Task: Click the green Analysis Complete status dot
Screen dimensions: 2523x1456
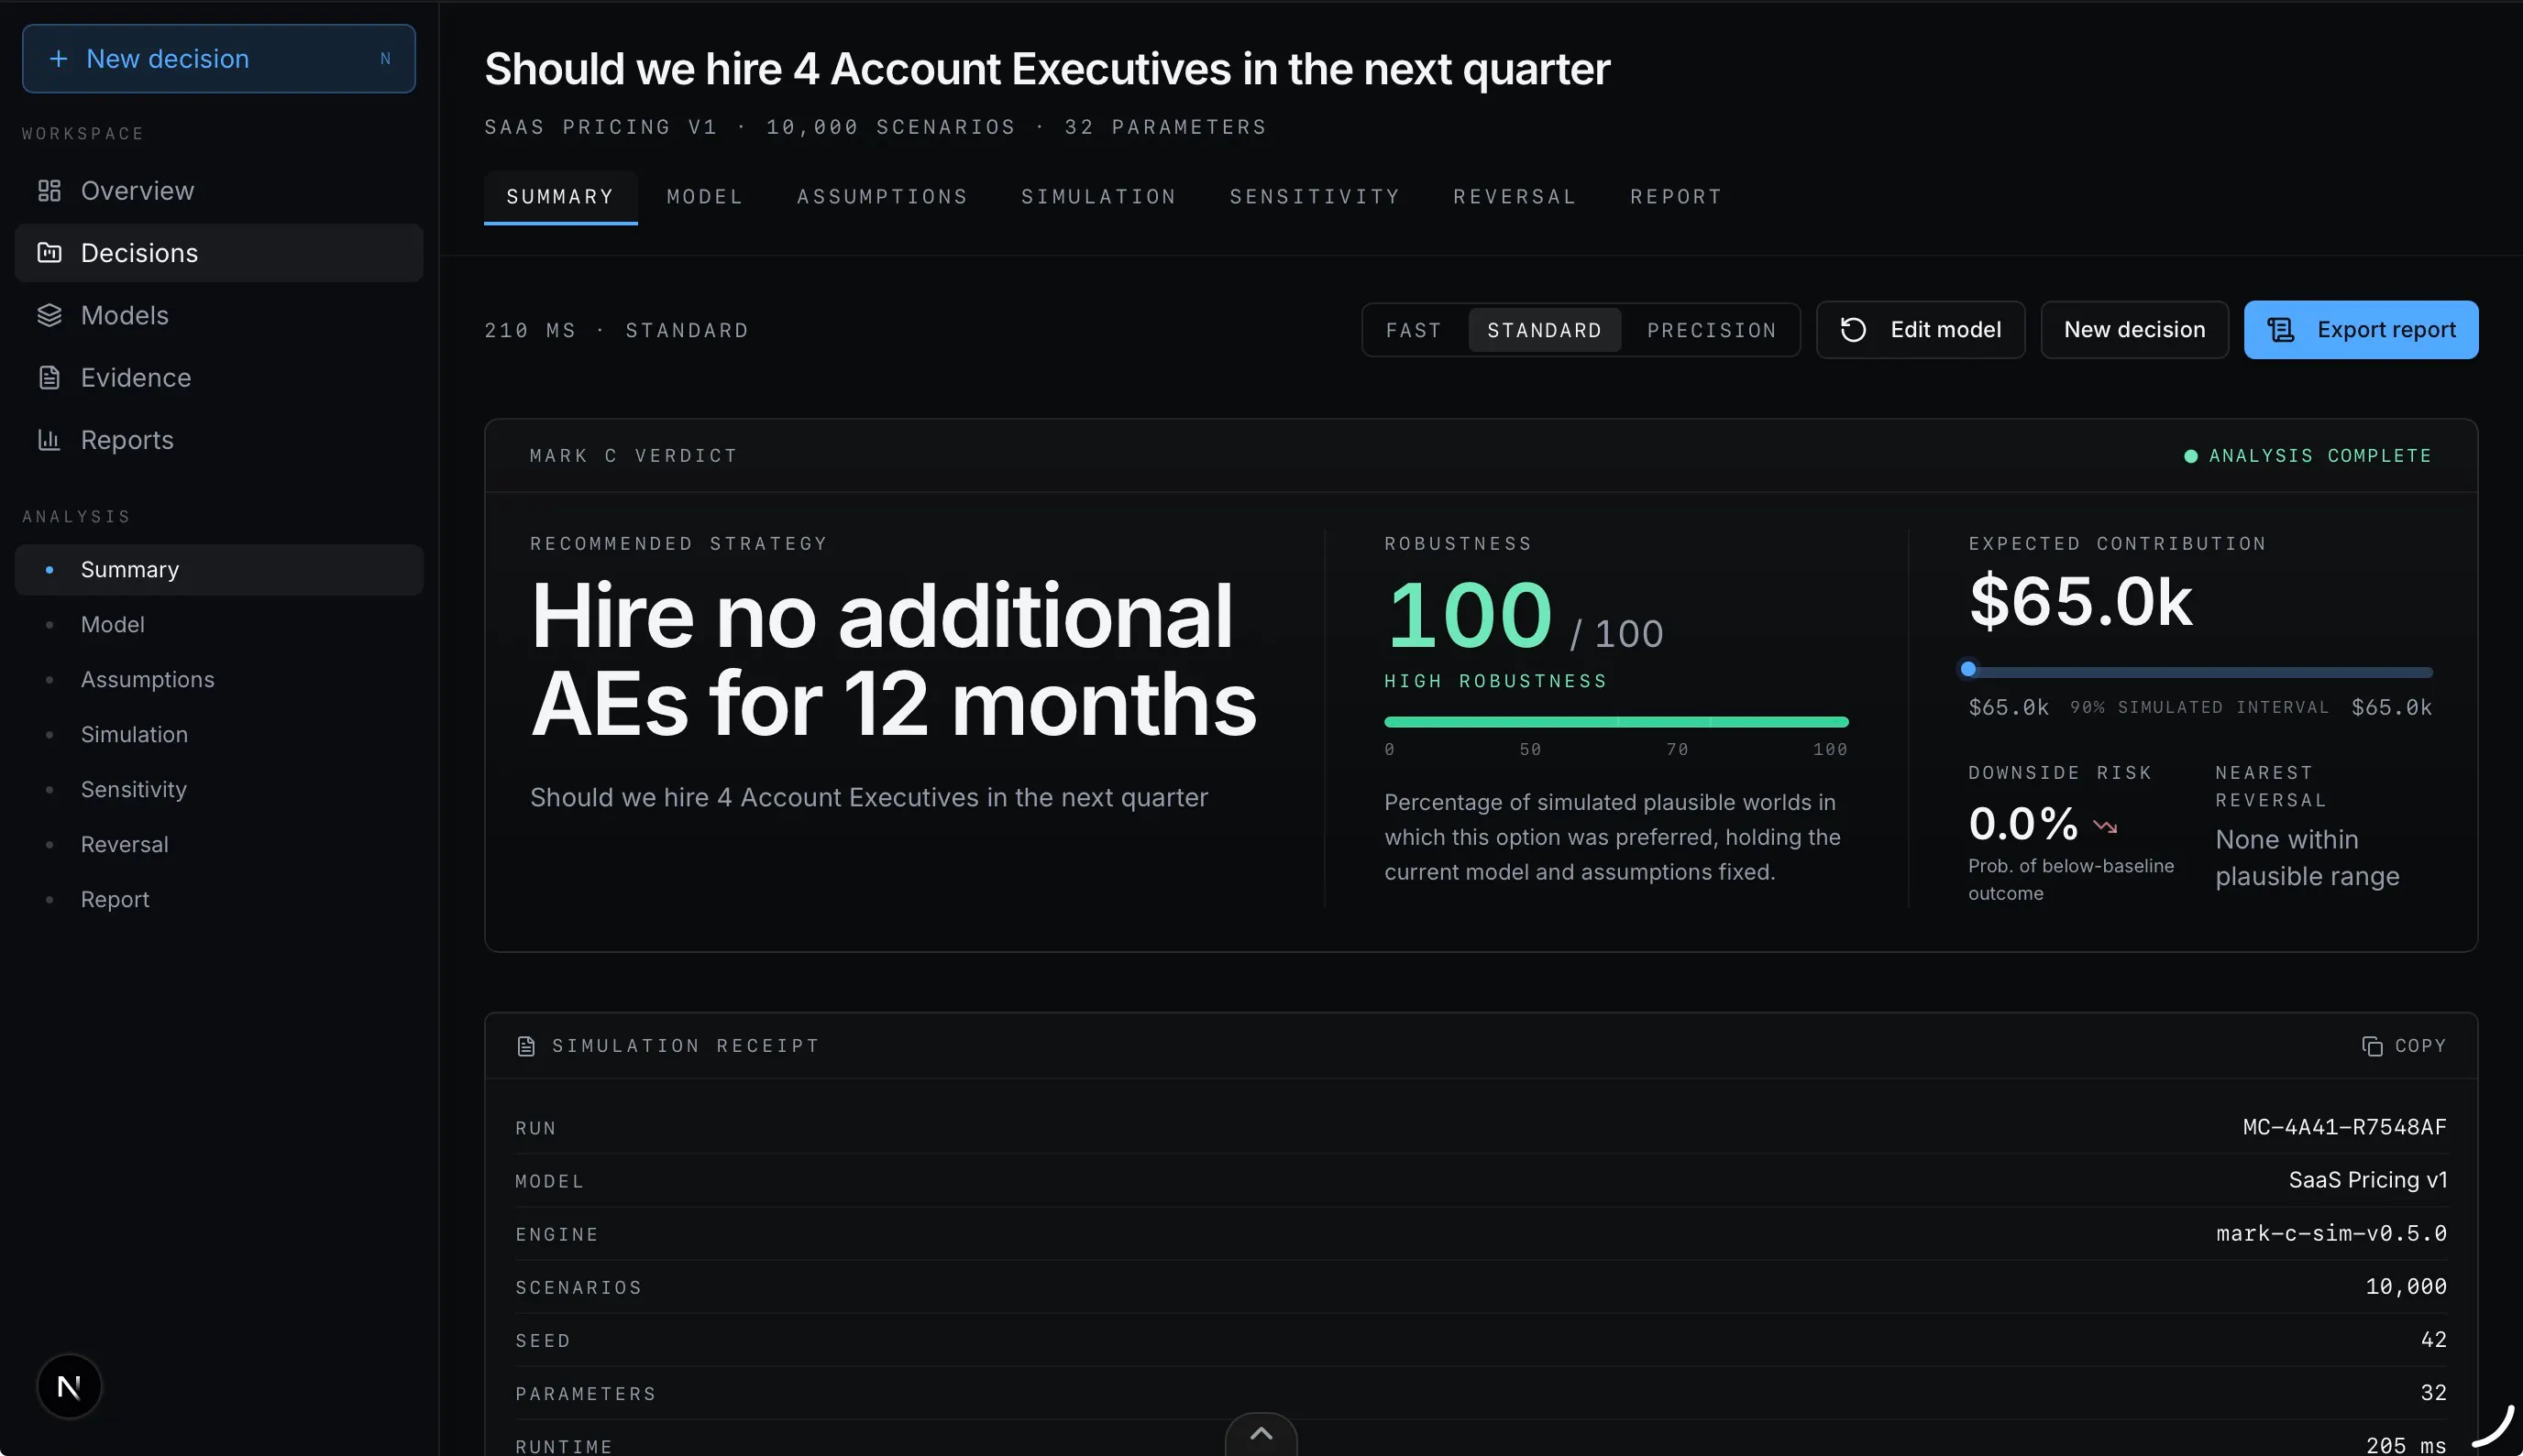Action: click(2191, 456)
